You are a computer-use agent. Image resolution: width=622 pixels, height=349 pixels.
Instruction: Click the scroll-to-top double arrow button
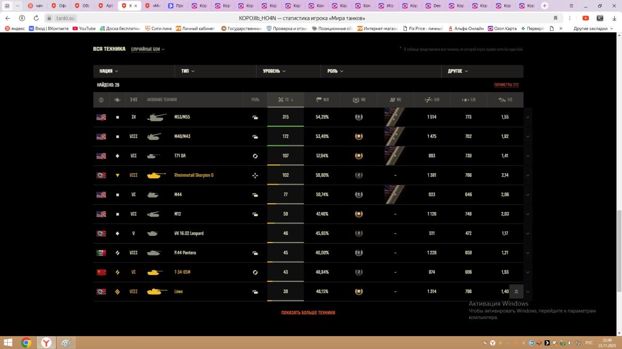(x=516, y=292)
